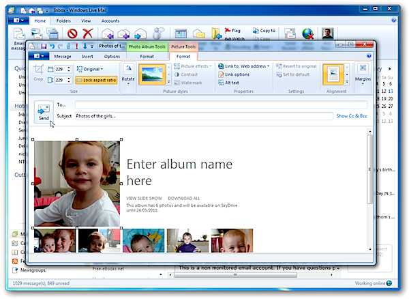This screenshot has width=409, height=299.
Task: Open the Picture effects dropdown
Action: point(193,66)
